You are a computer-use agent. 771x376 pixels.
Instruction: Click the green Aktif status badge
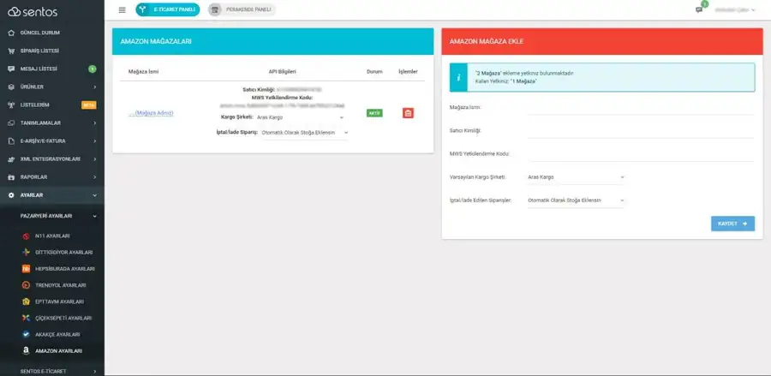point(374,113)
